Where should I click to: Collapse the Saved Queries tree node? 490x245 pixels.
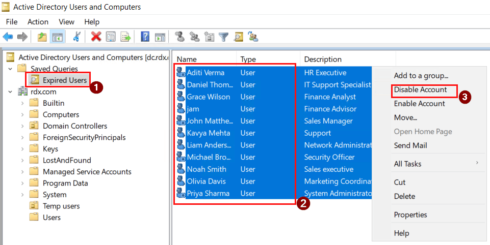coord(11,69)
